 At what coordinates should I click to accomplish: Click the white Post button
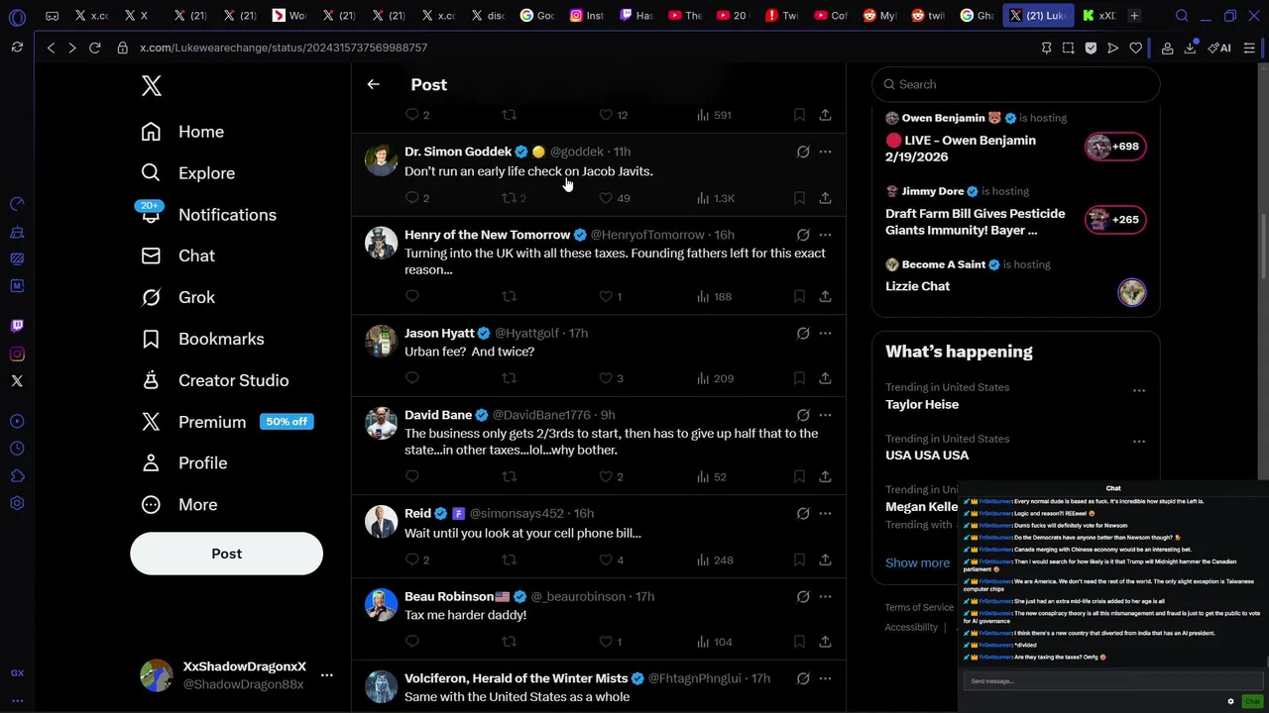(226, 554)
